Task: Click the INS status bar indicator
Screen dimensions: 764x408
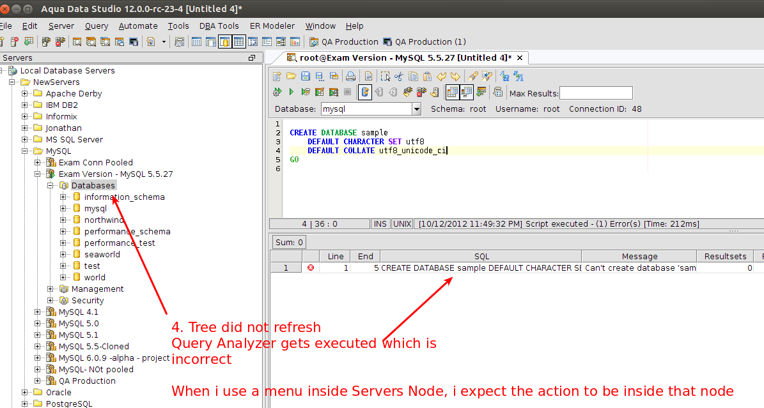Action: point(380,224)
